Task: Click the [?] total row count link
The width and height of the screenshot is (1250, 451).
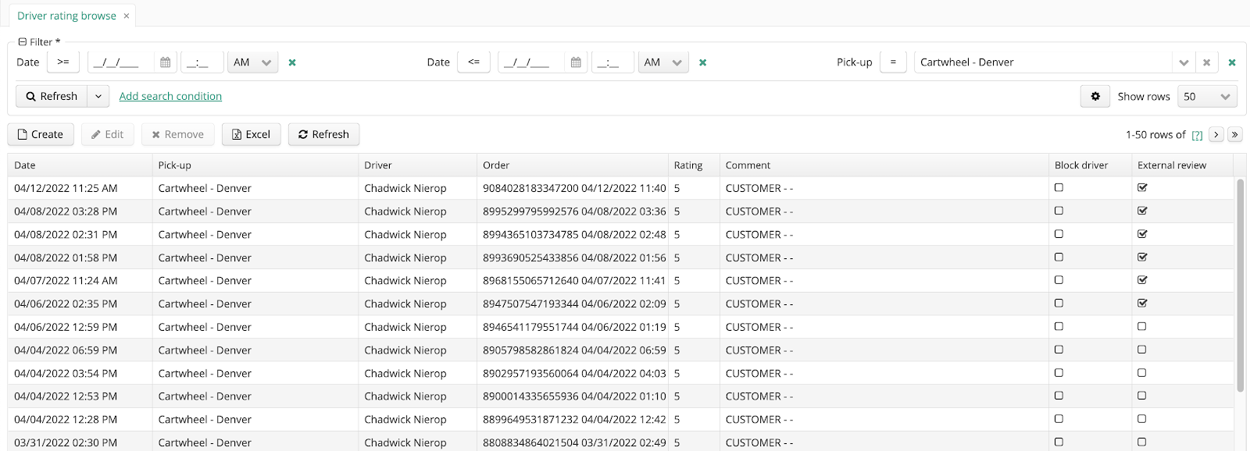Action: point(1197,135)
